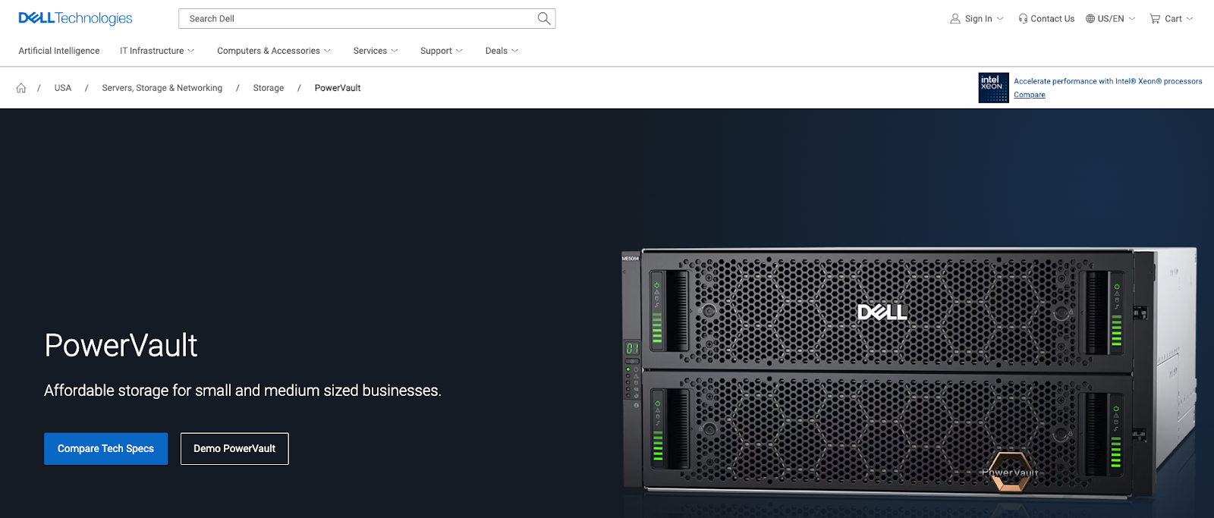The image size is (1214, 518).
Task: Click the Accelerate performance Intel Xeon text
Action: point(1108,81)
